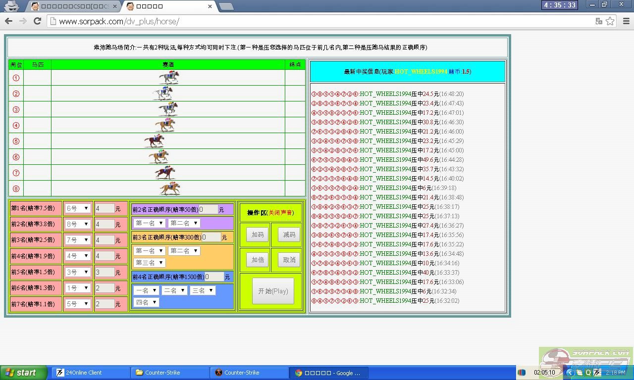Click the browser back arrow
Viewport: 634px width, 380px height.
8,21
